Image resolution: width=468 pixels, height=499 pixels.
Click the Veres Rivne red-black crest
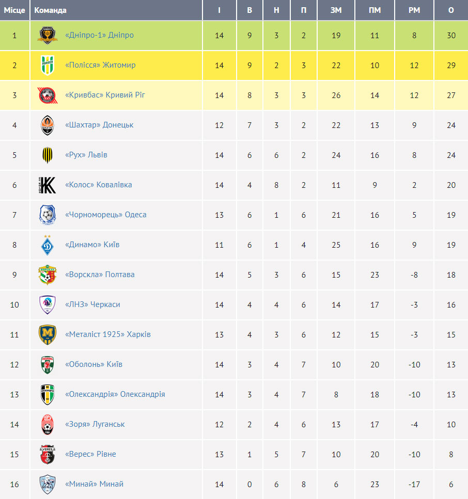point(48,454)
